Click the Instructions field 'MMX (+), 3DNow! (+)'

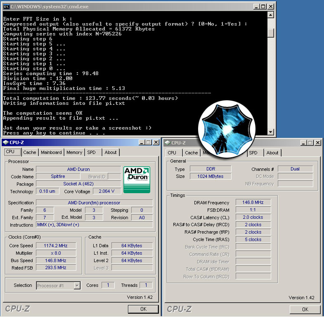(95, 225)
